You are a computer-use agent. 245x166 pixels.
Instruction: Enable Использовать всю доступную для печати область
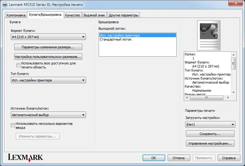(18, 65)
